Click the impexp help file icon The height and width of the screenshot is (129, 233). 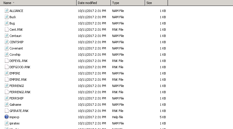point(7,117)
